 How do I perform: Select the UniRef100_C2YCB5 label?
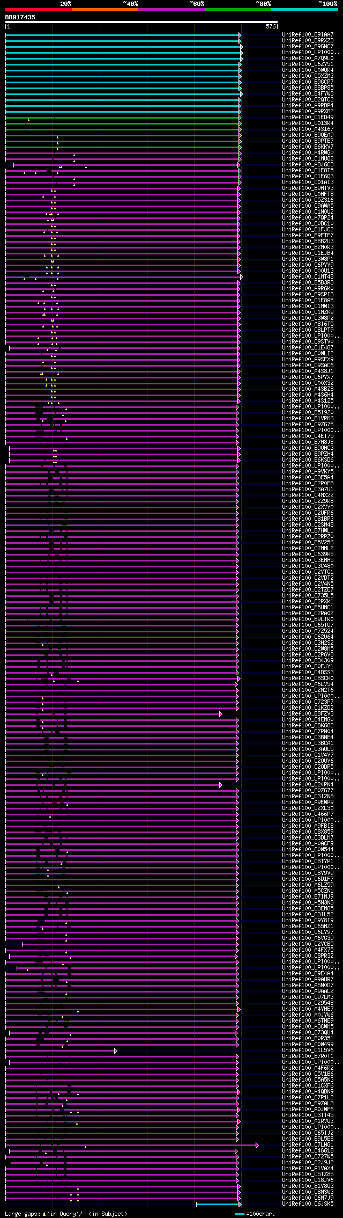[x=308, y=944]
